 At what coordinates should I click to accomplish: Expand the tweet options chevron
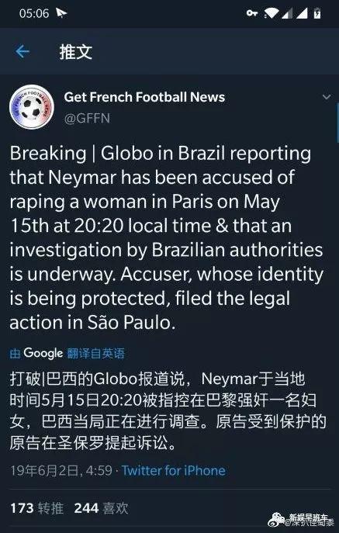327,98
